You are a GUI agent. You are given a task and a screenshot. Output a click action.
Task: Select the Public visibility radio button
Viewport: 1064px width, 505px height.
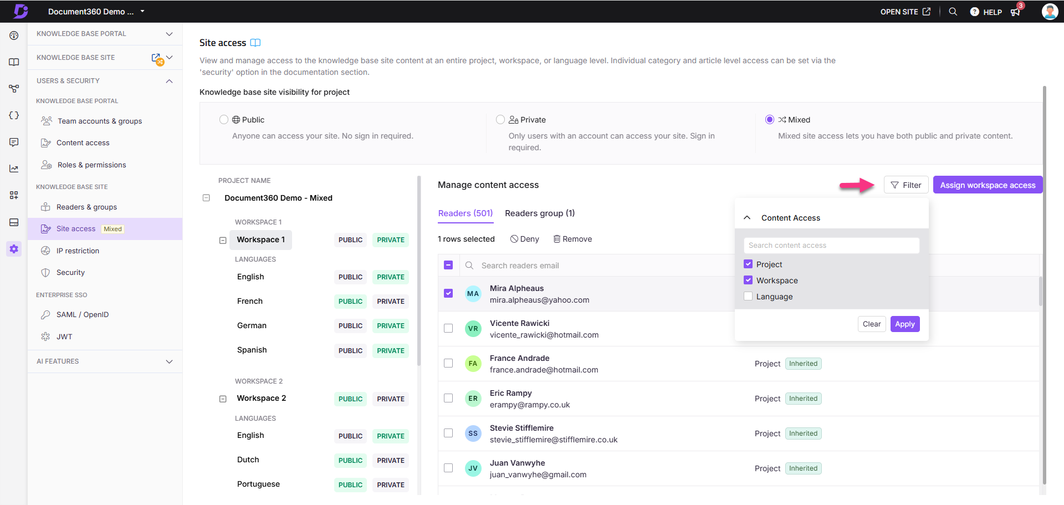click(x=224, y=120)
